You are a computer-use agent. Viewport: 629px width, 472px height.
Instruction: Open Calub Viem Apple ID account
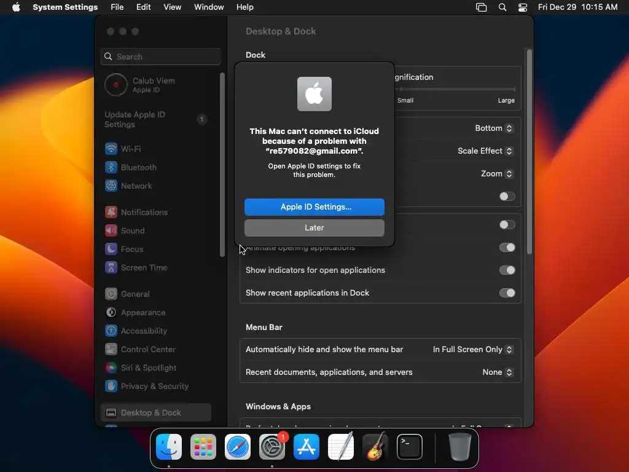(157, 85)
